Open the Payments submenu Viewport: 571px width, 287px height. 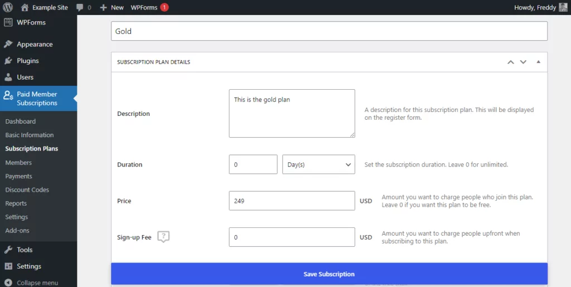click(18, 176)
